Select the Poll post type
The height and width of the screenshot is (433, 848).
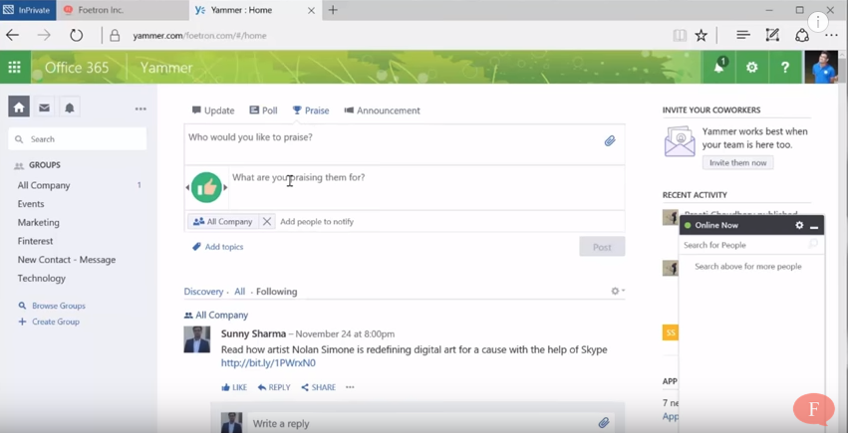pyautogui.click(x=263, y=110)
